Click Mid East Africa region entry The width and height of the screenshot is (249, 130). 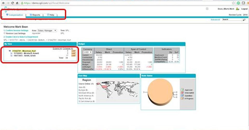(86, 93)
